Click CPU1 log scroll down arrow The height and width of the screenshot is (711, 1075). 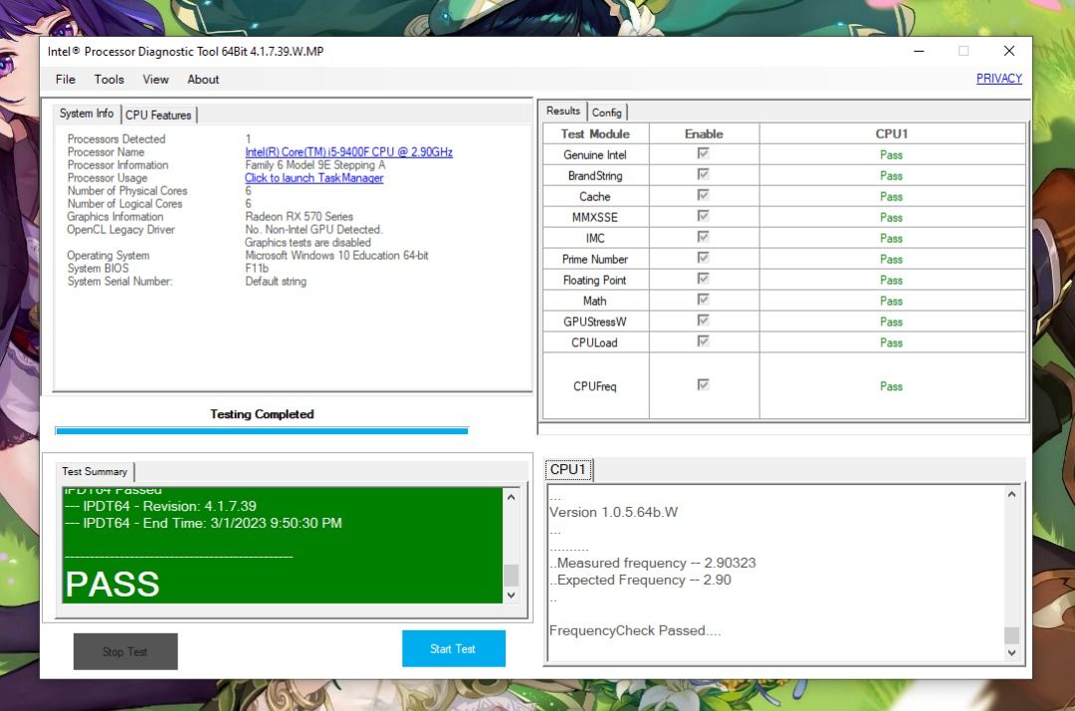coord(1012,652)
